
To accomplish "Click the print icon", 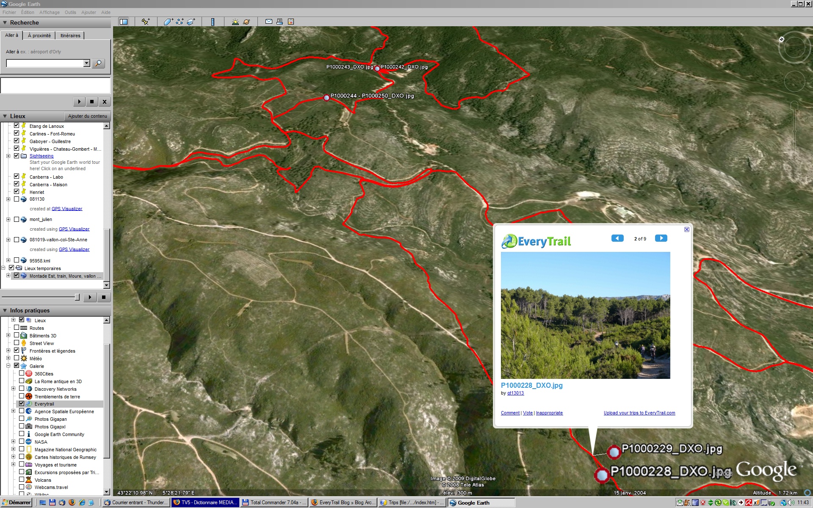I will point(279,22).
